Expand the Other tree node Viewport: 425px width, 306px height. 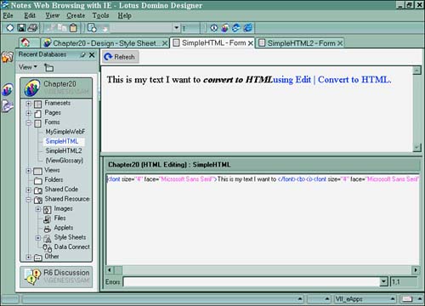pos(29,257)
